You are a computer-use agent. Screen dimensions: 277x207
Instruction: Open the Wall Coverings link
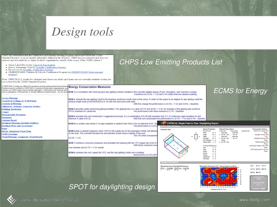click(9, 134)
